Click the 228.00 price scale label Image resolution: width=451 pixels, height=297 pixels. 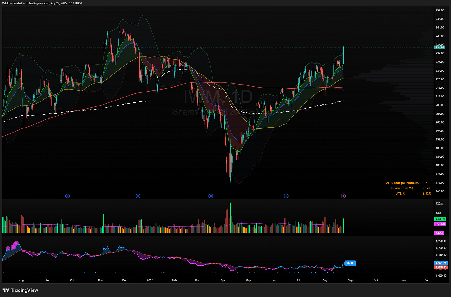click(440, 62)
